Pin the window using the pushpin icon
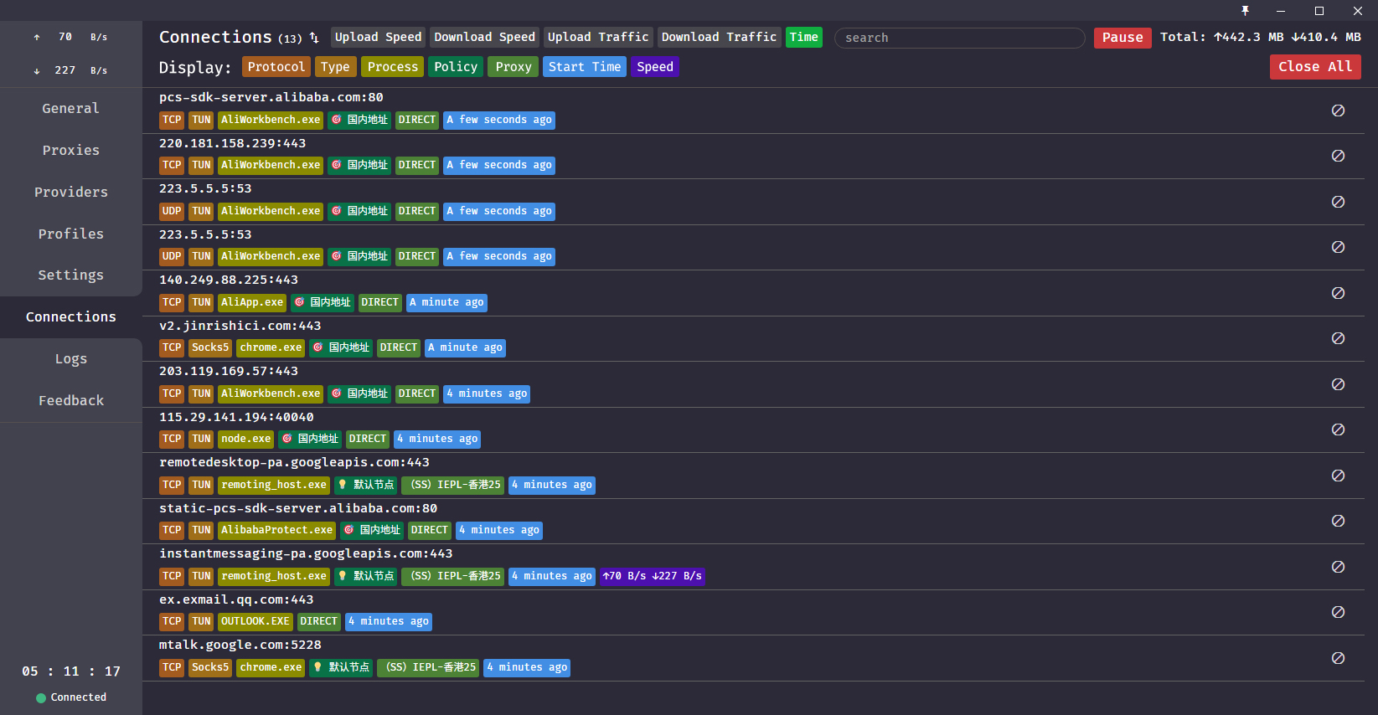 1245,11
